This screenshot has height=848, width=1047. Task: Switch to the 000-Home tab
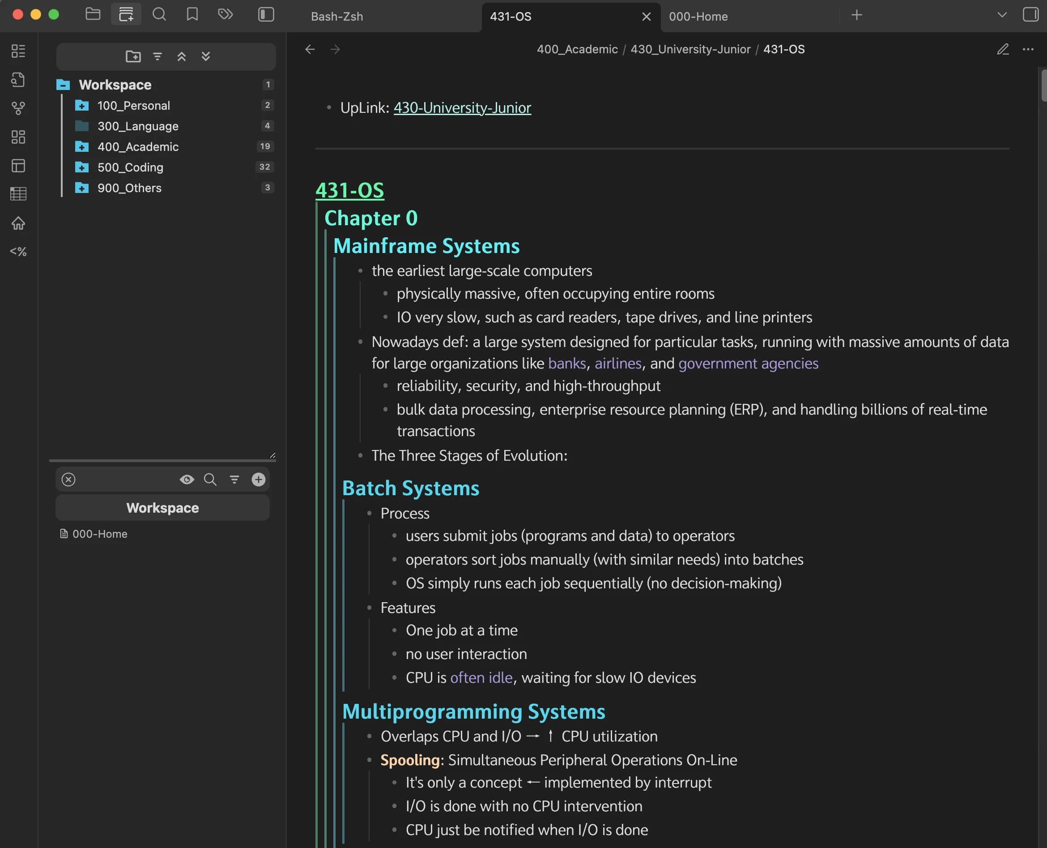point(698,16)
